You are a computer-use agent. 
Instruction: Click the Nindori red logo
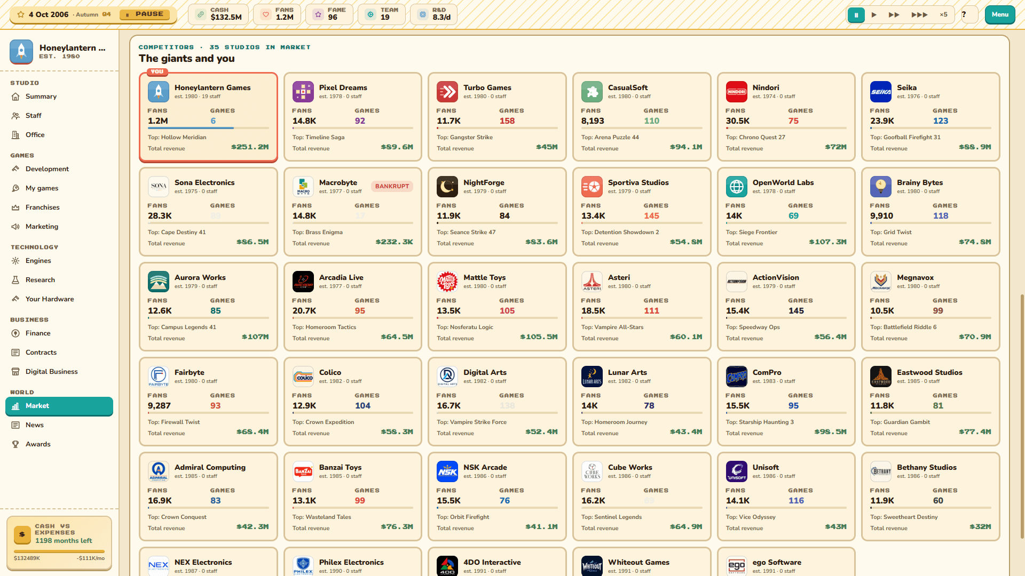pos(737,92)
